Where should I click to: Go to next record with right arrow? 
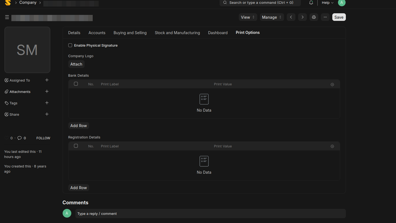point(302,17)
